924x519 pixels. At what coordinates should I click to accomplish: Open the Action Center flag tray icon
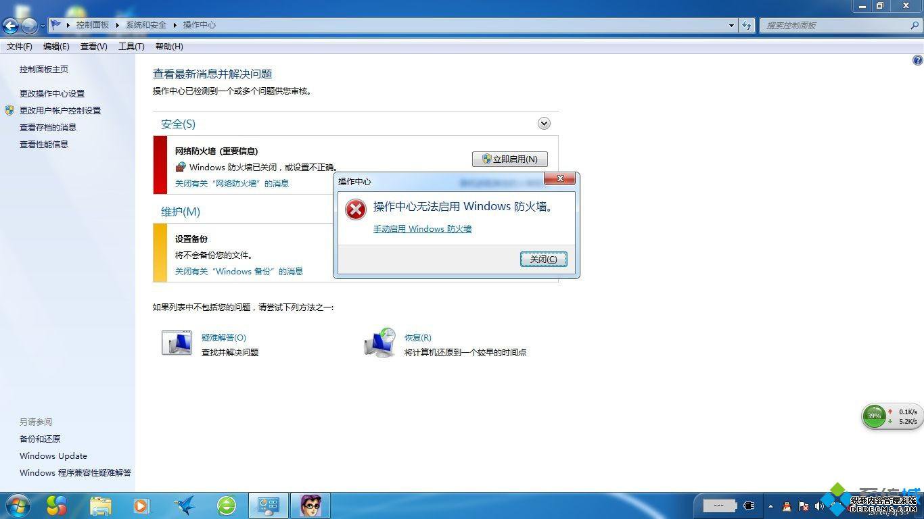coord(804,505)
